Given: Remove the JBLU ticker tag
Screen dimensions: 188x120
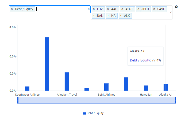Looking at the screenshot, I should click(x=138, y=9).
